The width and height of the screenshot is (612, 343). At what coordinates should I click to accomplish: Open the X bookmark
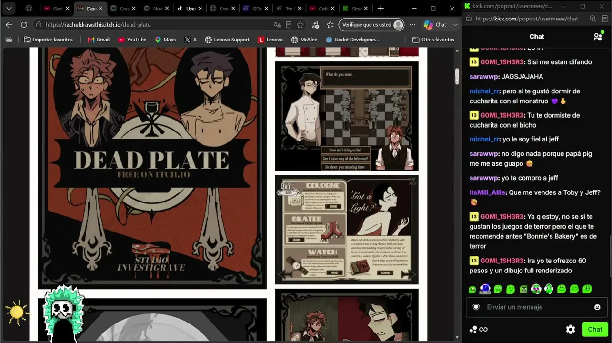point(191,40)
